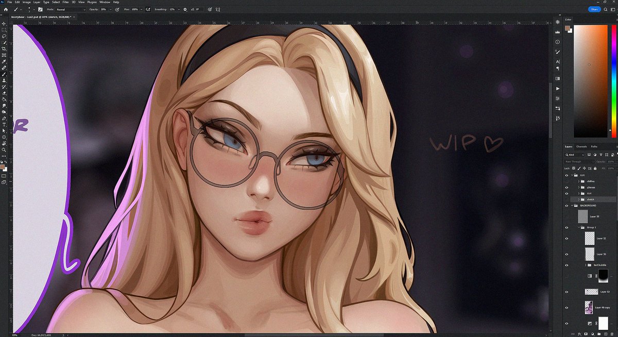Select the Pen tool
This screenshot has height=337, width=618.
(4, 118)
